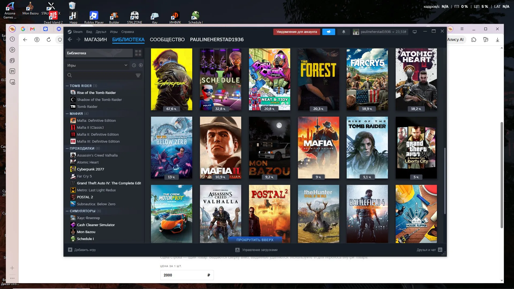The height and width of the screenshot is (289, 514).
Task: Click the Steam announcements megaphone icon
Action: click(328, 32)
